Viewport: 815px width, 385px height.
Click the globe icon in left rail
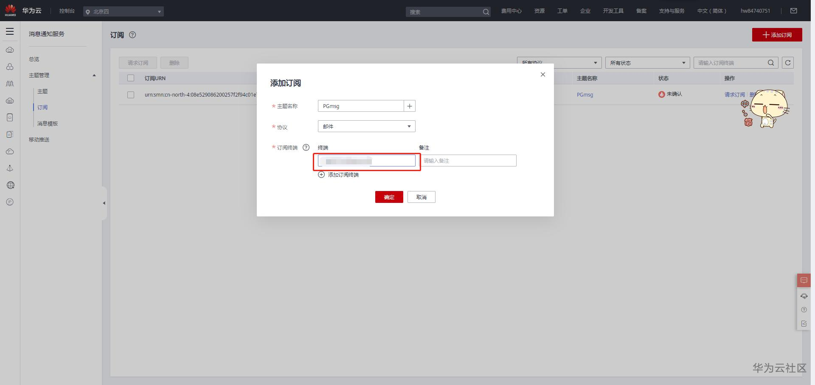pos(11,185)
